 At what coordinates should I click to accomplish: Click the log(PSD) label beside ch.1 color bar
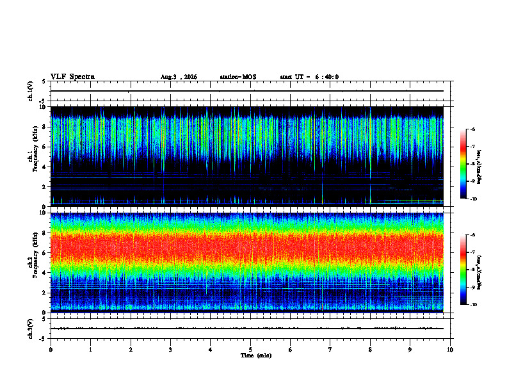[479, 167]
